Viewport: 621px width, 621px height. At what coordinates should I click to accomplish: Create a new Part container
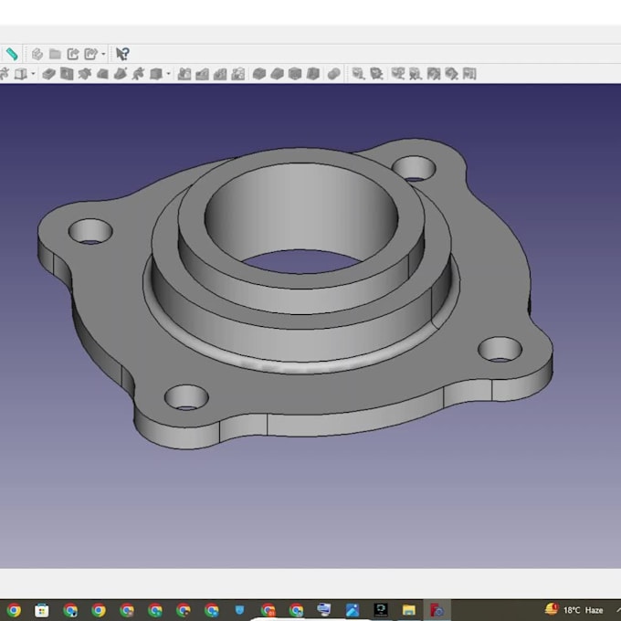point(37,54)
